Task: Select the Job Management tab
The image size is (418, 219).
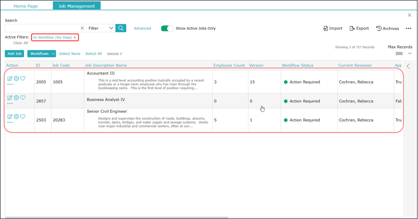Action: [x=77, y=6]
